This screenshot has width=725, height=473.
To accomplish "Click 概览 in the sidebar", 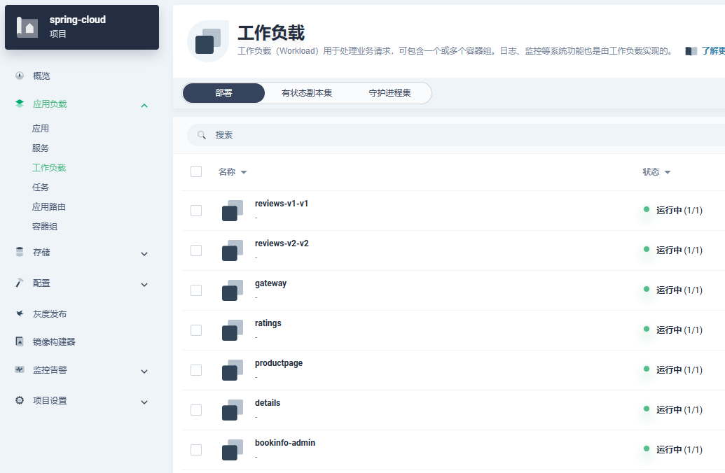I will (41, 76).
